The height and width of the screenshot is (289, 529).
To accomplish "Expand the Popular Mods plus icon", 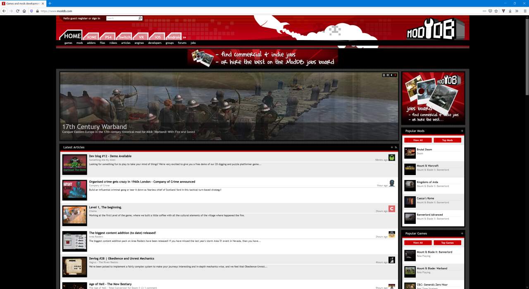I will [x=462, y=131].
